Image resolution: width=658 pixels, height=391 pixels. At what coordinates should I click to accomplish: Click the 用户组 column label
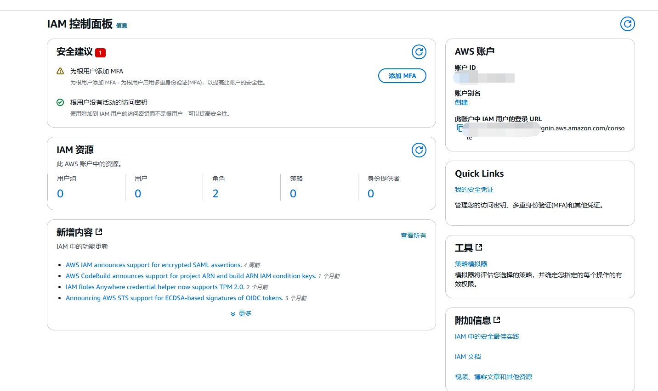point(67,179)
